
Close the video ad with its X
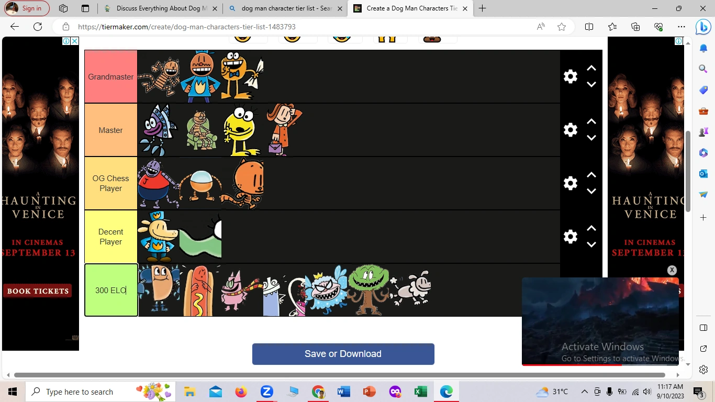tap(672, 270)
